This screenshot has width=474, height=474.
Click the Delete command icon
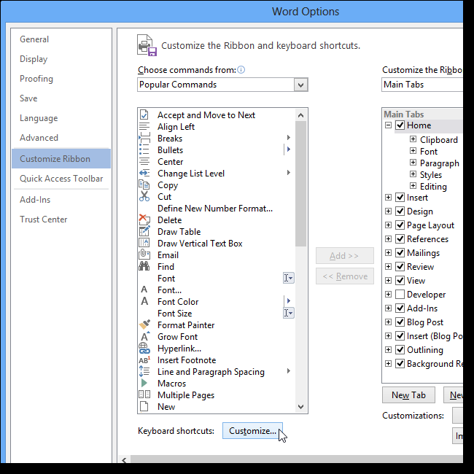tap(144, 220)
